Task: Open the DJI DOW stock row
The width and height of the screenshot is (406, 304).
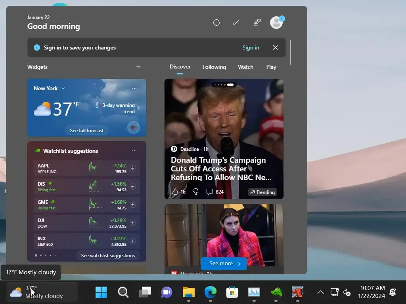Action: click(87, 223)
